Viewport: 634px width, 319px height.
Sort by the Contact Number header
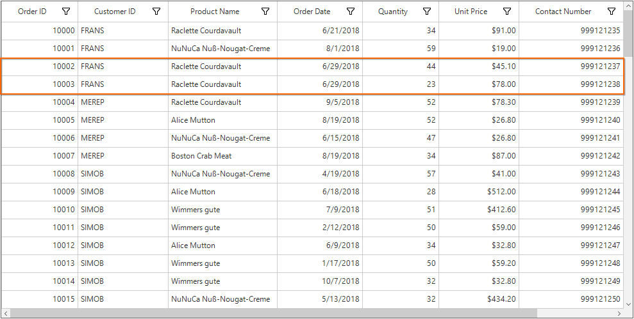[x=563, y=12]
